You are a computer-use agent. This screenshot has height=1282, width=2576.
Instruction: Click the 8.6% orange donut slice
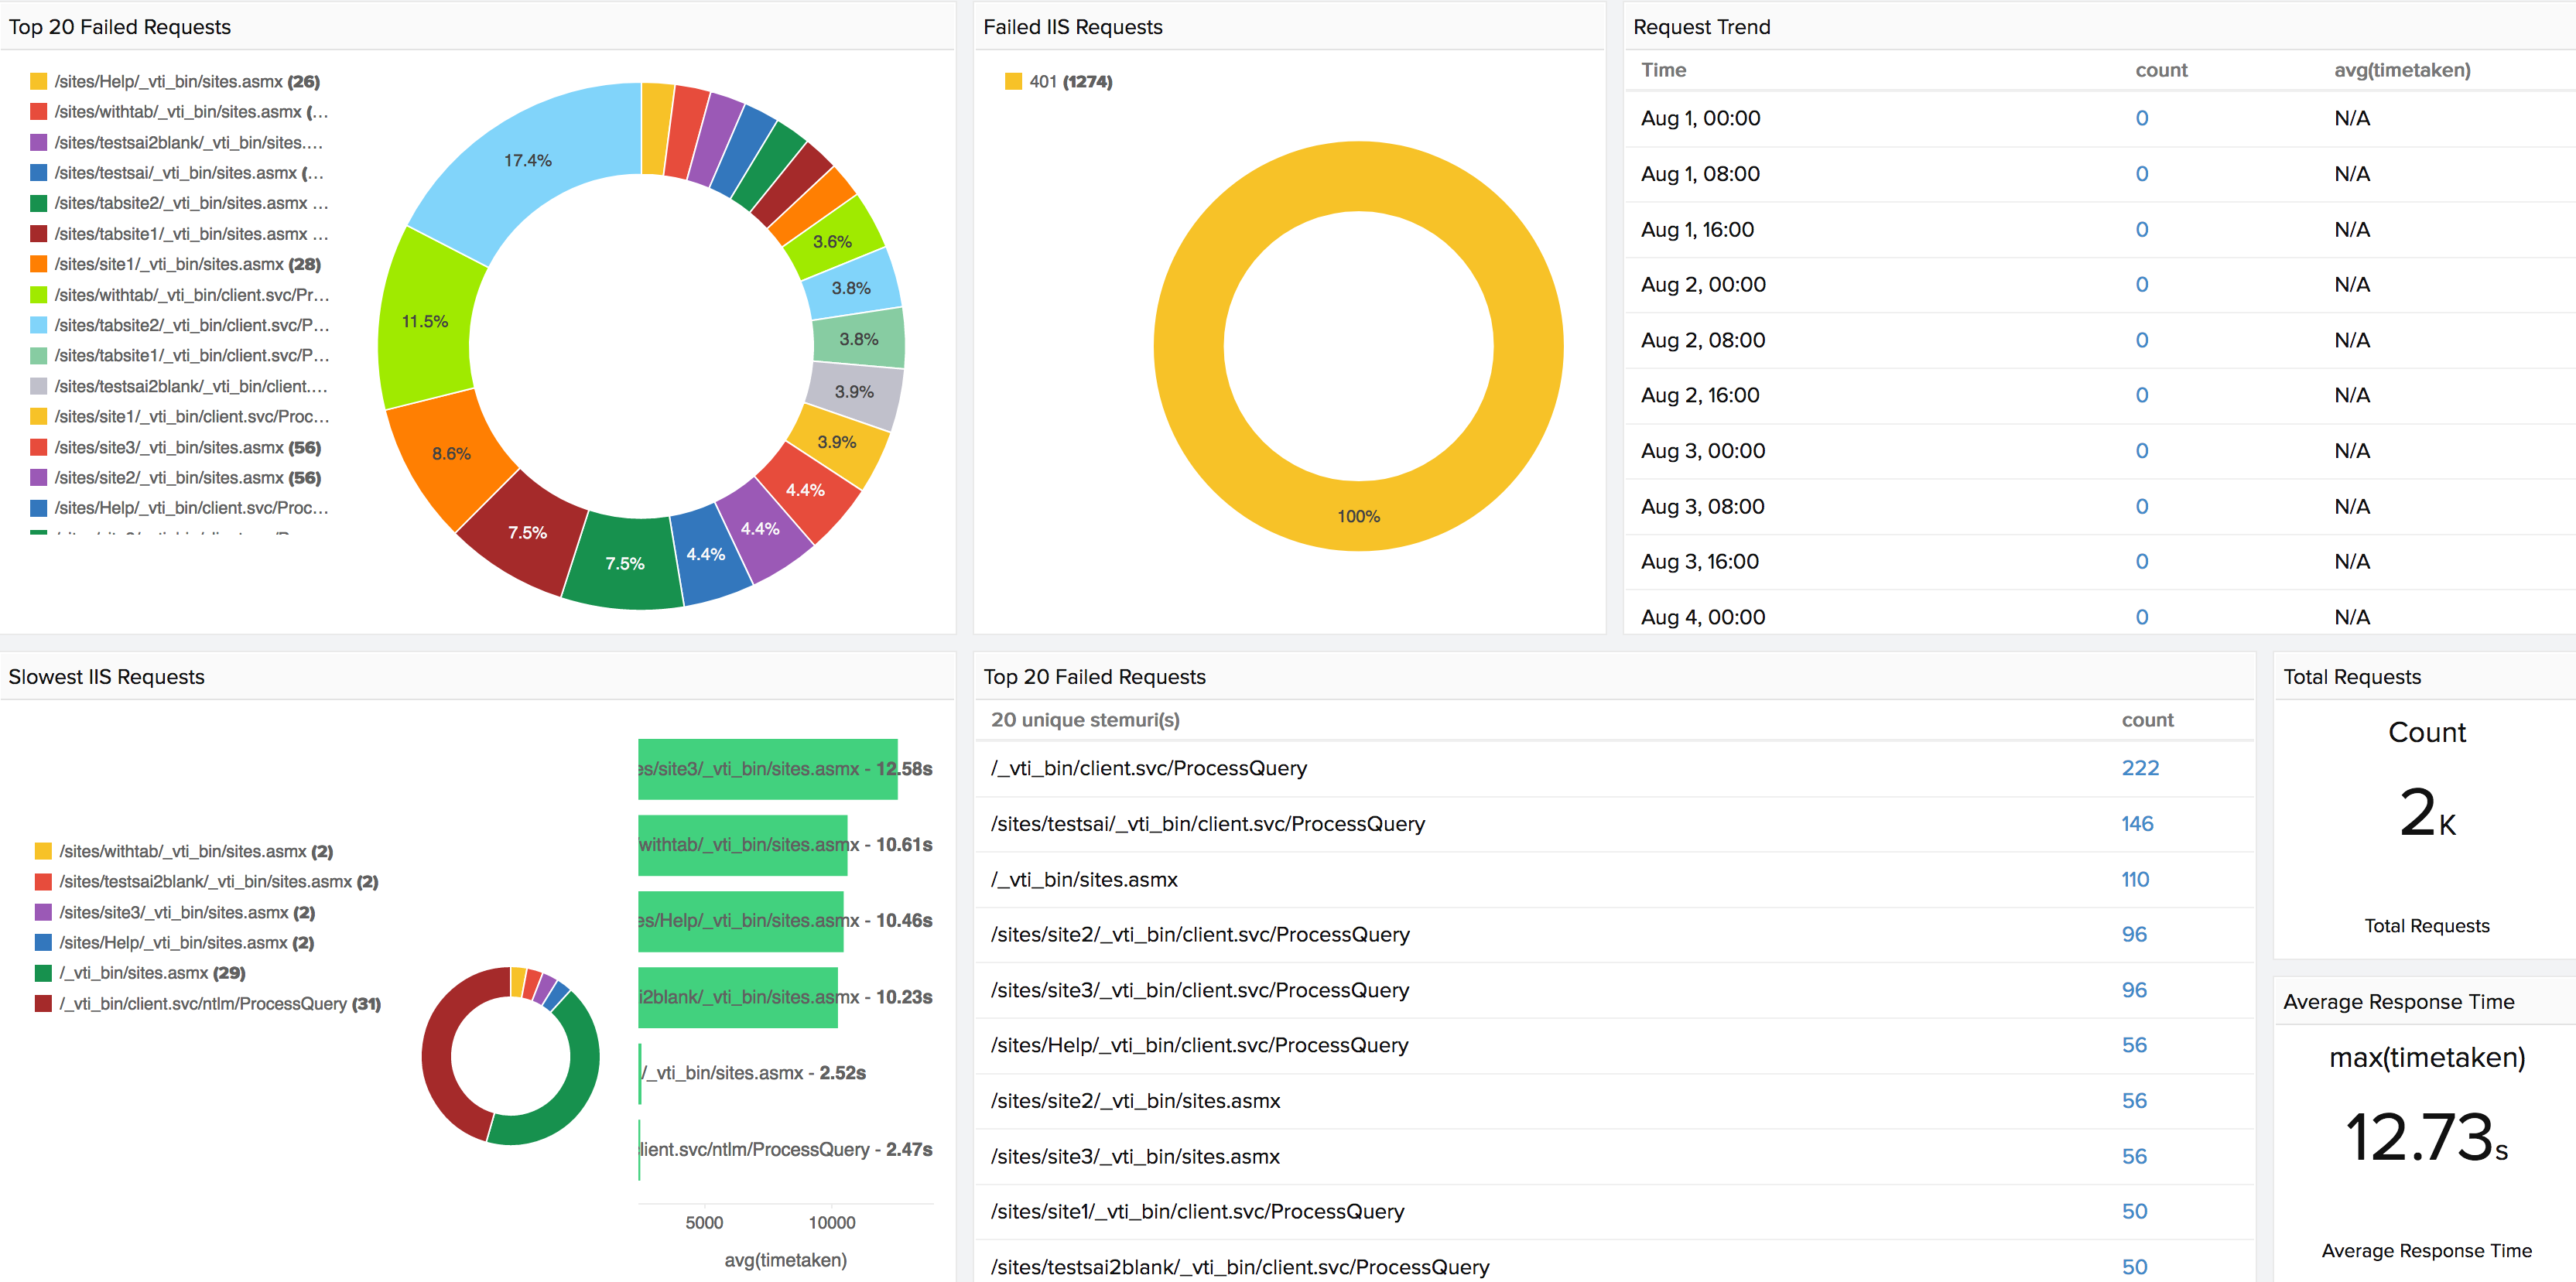(451, 454)
